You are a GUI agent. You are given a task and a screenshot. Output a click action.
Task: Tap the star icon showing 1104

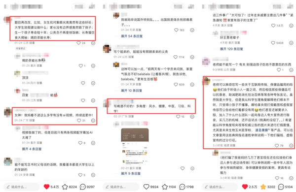165,187
